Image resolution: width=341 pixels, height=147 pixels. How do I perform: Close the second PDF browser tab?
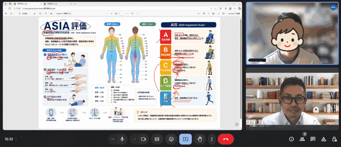tap(71, 4)
